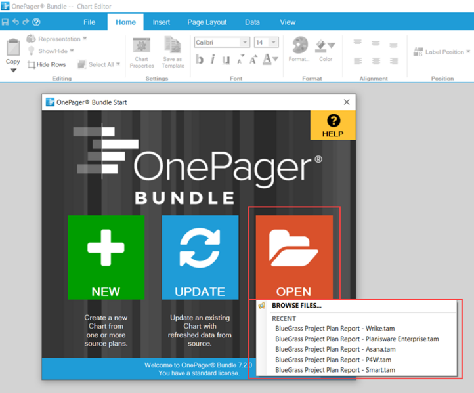Click the Copy clipboard icon
The height and width of the screenshot is (393, 474).
click(13, 47)
